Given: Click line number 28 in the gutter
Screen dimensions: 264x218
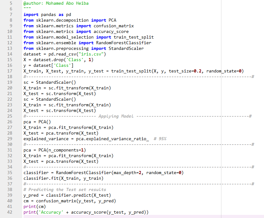Looking at the screenshot, I should 10,133.
